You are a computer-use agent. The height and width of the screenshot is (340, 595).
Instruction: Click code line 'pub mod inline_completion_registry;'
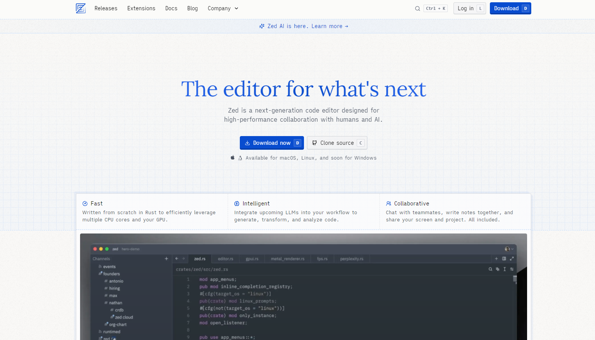[x=246, y=287]
